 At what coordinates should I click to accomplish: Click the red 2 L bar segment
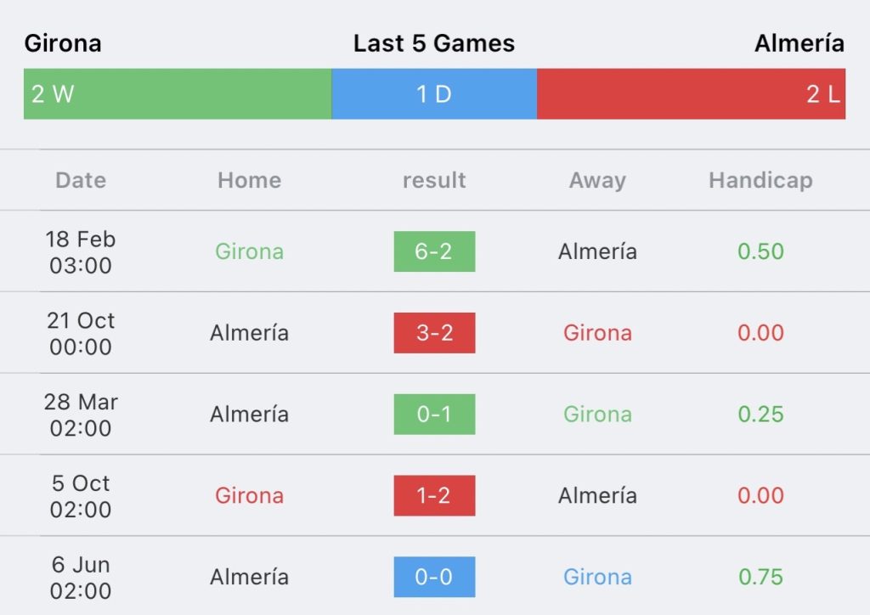click(692, 93)
